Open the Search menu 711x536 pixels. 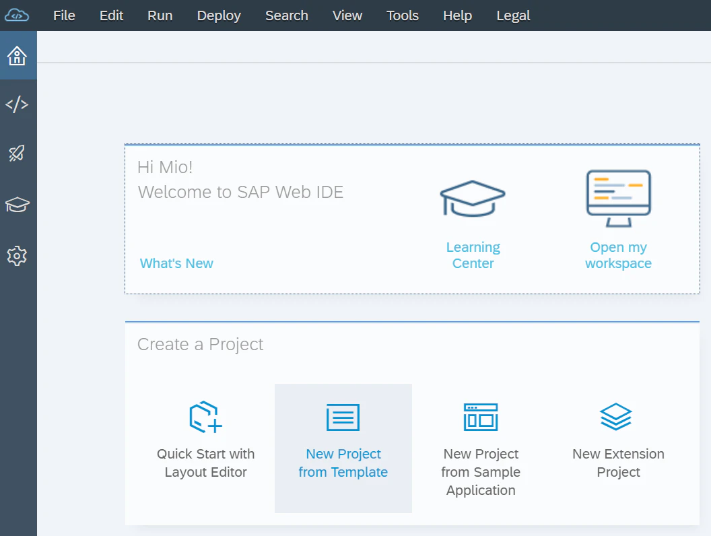pyautogui.click(x=287, y=15)
